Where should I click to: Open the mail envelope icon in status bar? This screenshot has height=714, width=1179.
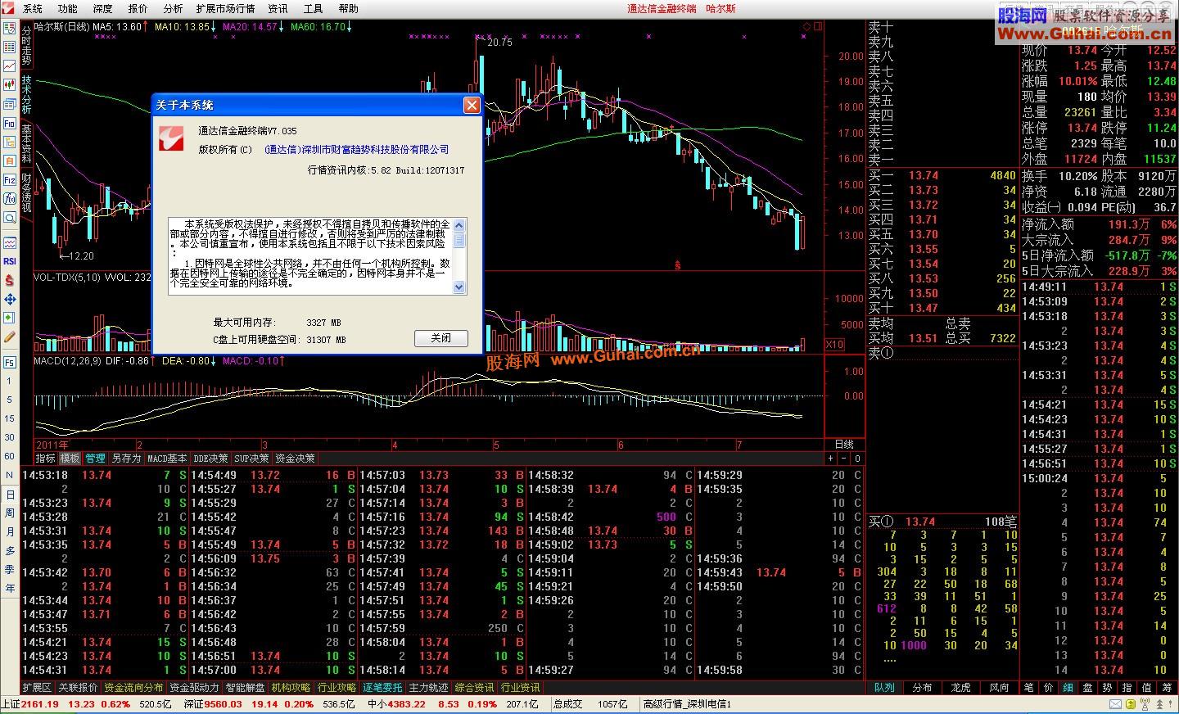click(1115, 704)
